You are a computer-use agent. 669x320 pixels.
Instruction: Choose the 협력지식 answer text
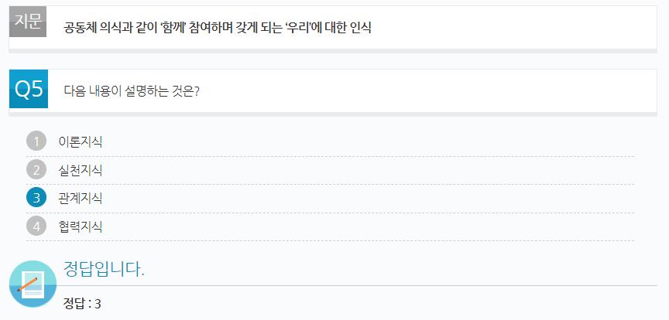click(x=81, y=226)
